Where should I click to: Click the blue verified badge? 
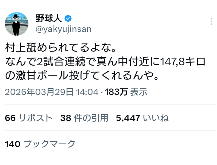click(68, 18)
